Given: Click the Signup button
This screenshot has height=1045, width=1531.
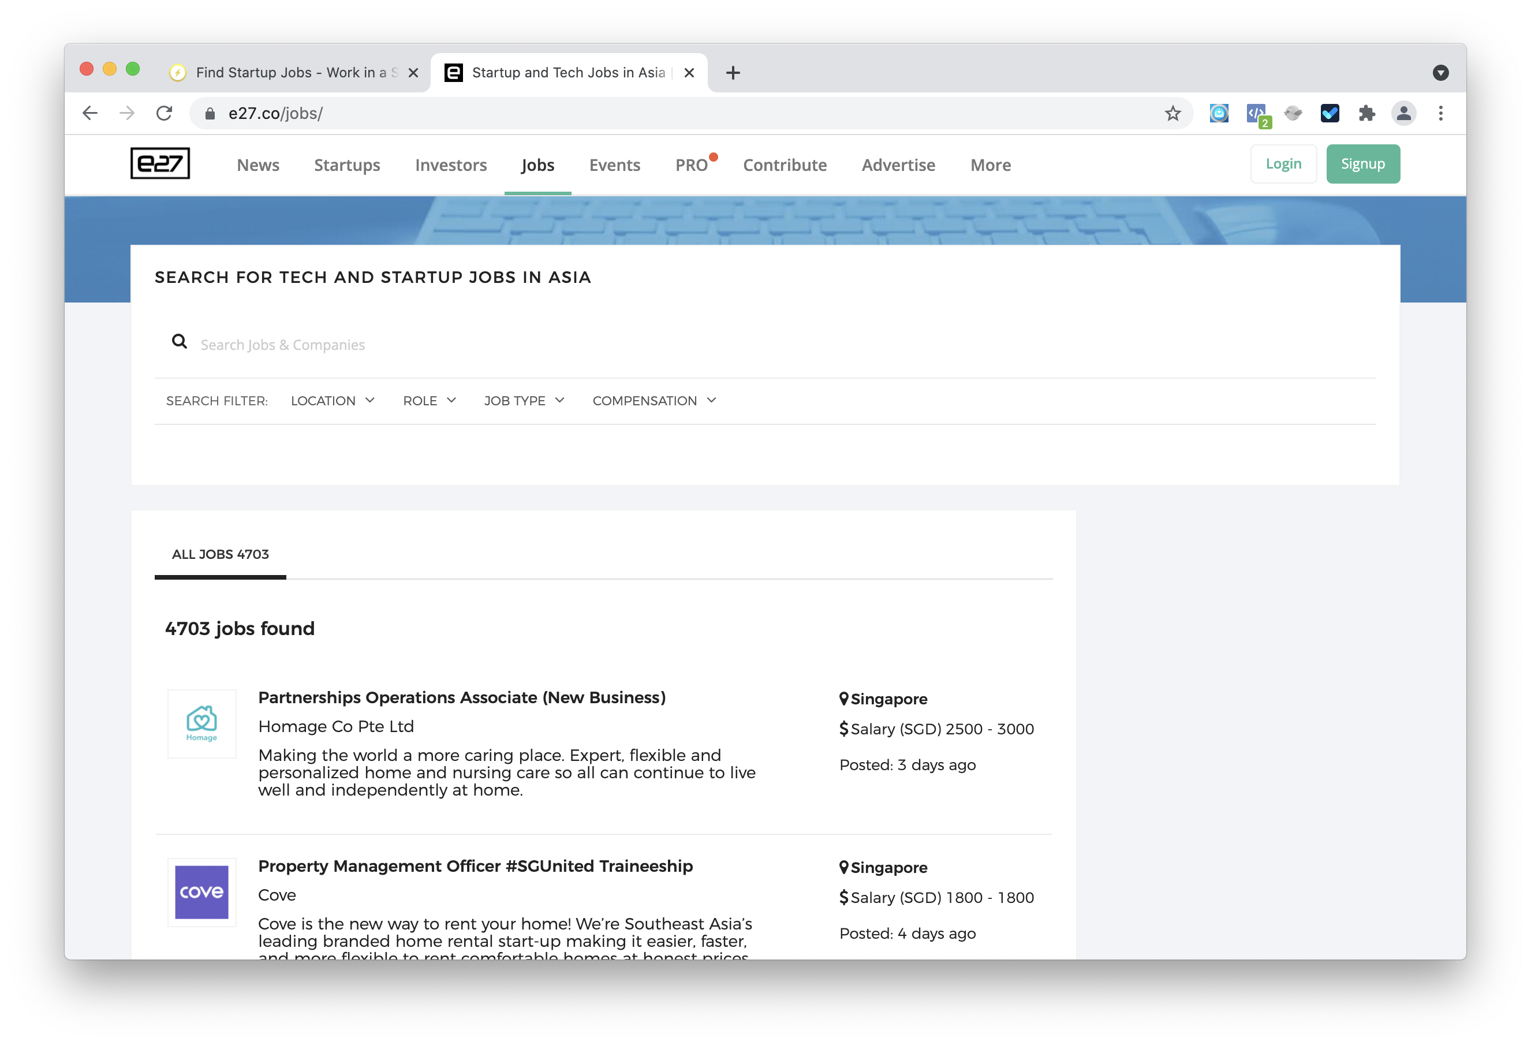Looking at the screenshot, I should pos(1362,164).
